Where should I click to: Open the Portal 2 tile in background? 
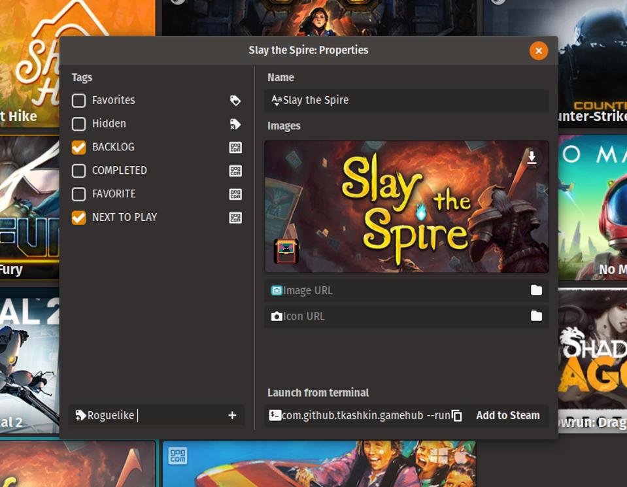(29, 361)
